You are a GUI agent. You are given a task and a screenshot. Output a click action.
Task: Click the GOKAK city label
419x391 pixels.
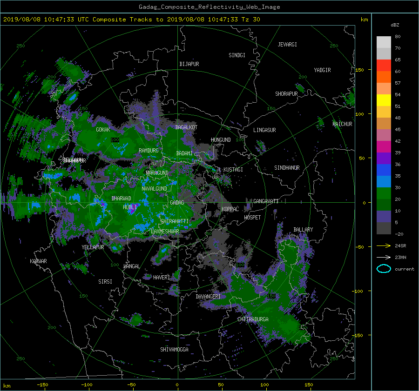[103, 130]
